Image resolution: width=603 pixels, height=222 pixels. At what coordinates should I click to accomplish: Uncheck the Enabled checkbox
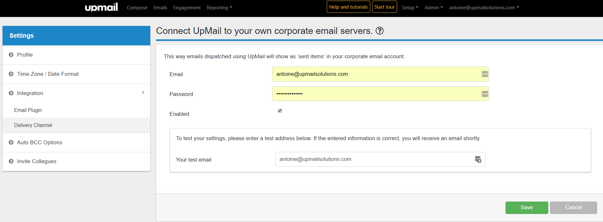(x=280, y=111)
